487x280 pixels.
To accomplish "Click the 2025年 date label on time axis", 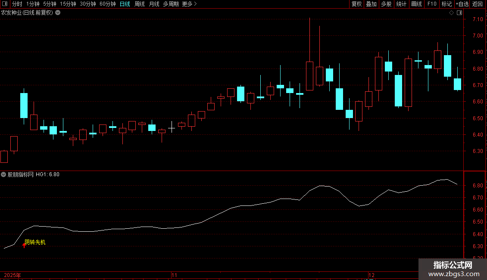I will coord(12,275).
